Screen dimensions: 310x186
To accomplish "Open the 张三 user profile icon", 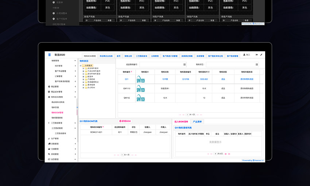I will tap(244, 55).
